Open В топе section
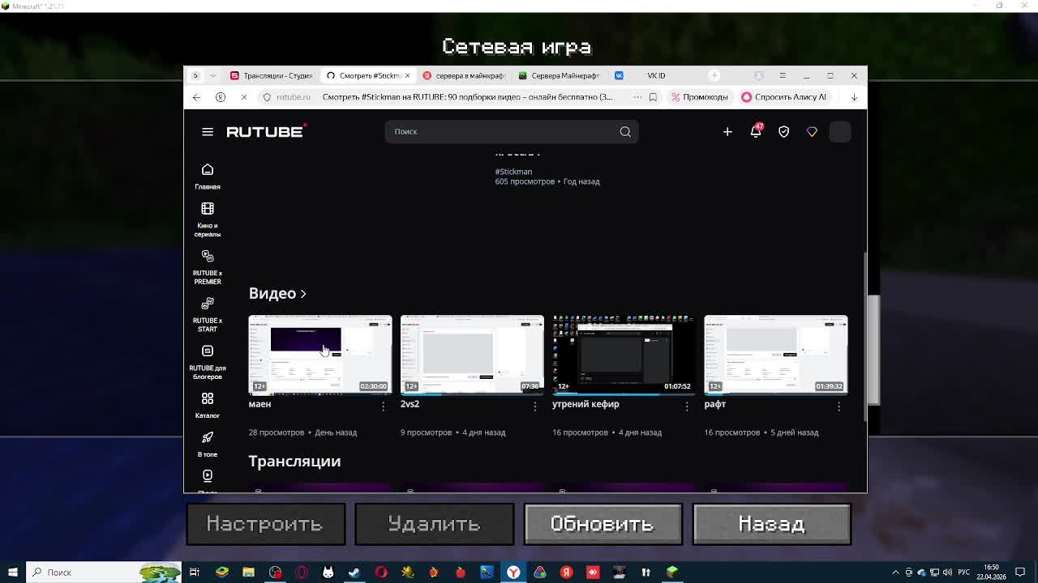The height and width of the screenshot is (583, 1038). pyautogui.click(x=208, y=445)
